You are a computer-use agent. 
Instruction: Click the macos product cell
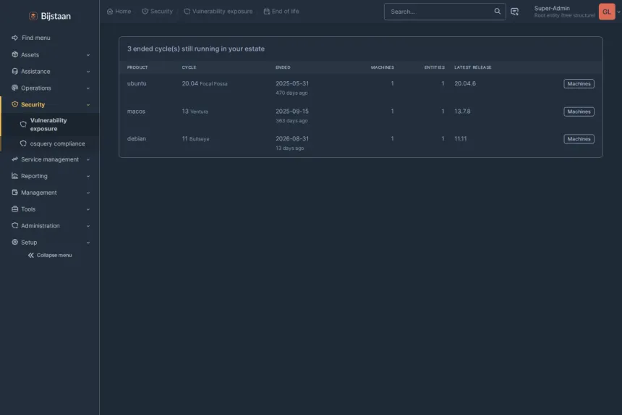click(136, 112)
